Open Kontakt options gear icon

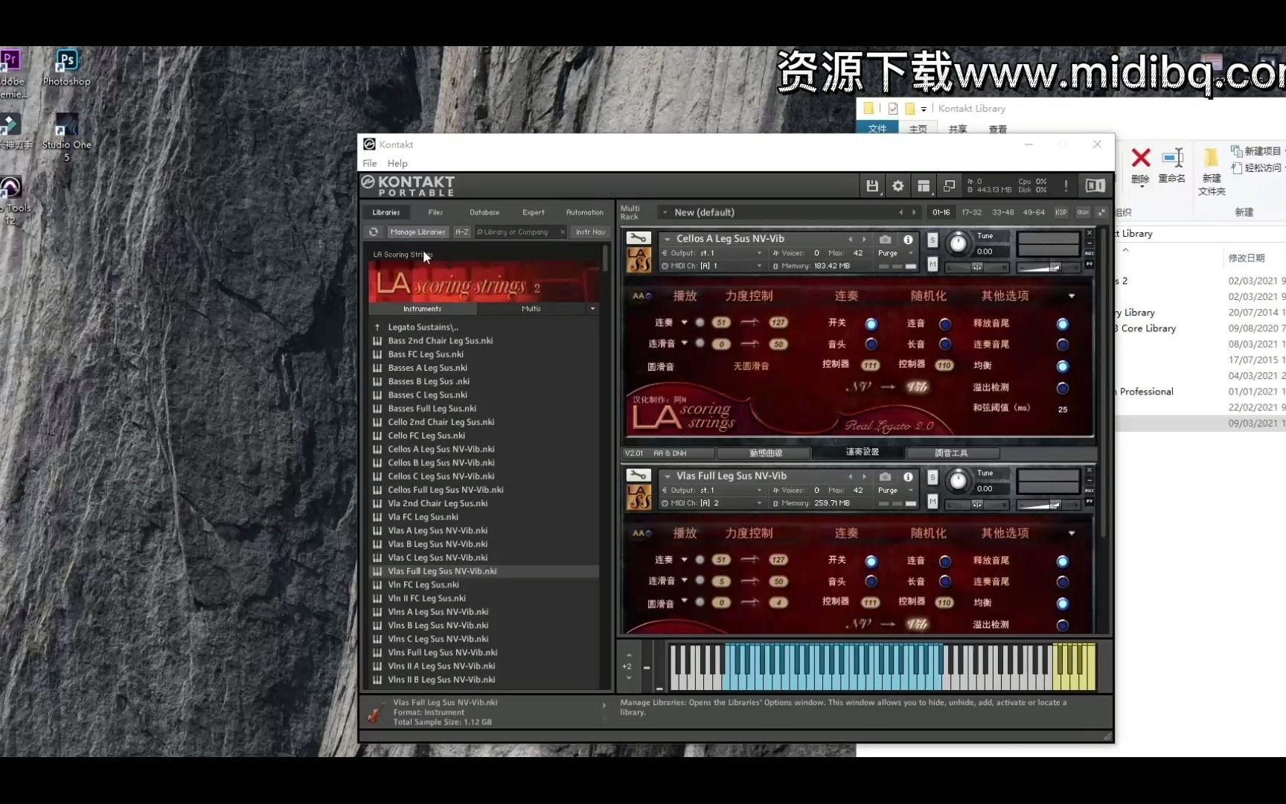coord(898,186)
